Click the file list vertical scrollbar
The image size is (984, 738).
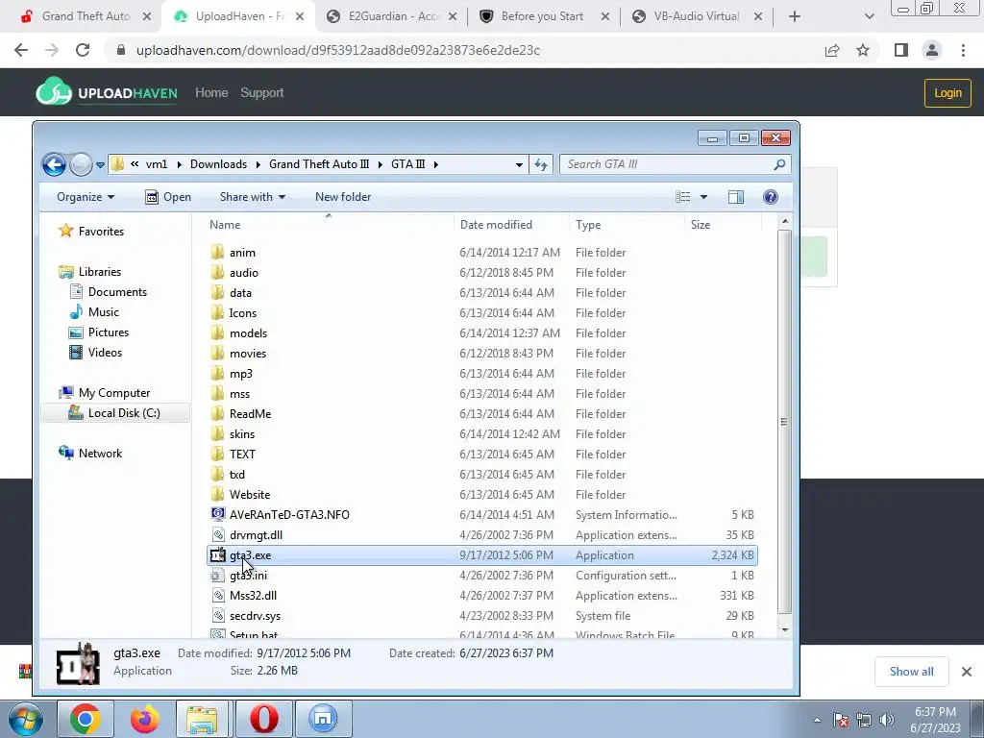click(x=784, y=422)
